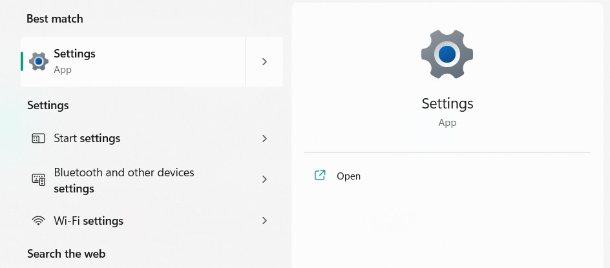Viewport: 610px width, 268px height.
Task: Click the App label under preview title
Action: [x=447, y=123]
